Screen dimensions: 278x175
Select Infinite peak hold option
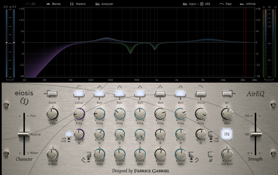(x=248, y=4)
